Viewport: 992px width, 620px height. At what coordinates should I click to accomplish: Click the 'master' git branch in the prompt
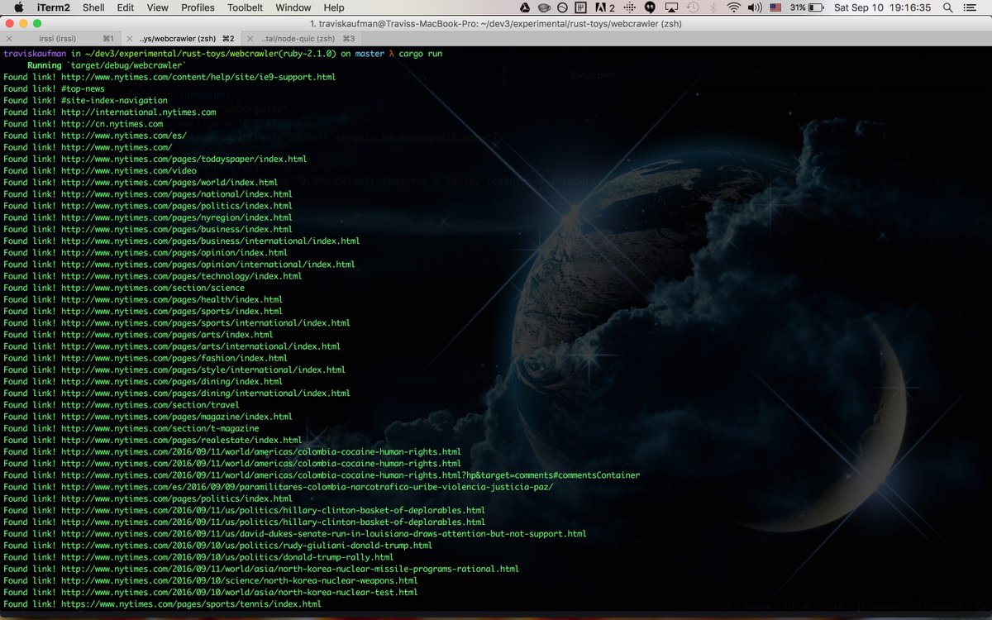[x=370, y=54]
